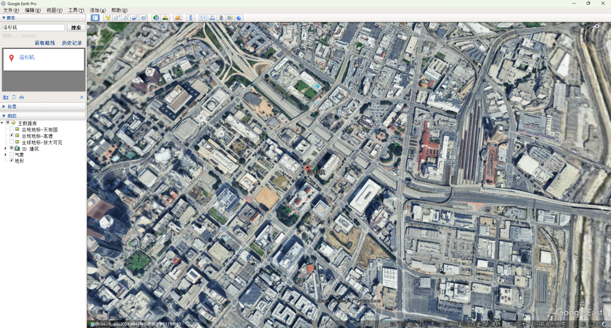
Task: Click the 搜索 search button
Action: click(76, 27)
